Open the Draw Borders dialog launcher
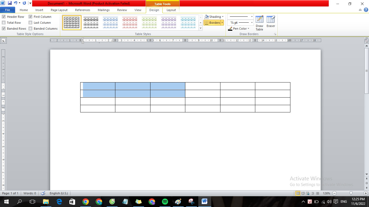Image resolution: width=369 pixels, height=207 pixels. click(x=275, y=34)
